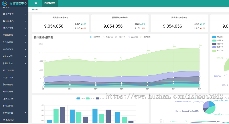This screenshot has height=124, width=229.
Task: Click the 用户管理 users icon
Action: pyautogui.click(x=4, y=14)
